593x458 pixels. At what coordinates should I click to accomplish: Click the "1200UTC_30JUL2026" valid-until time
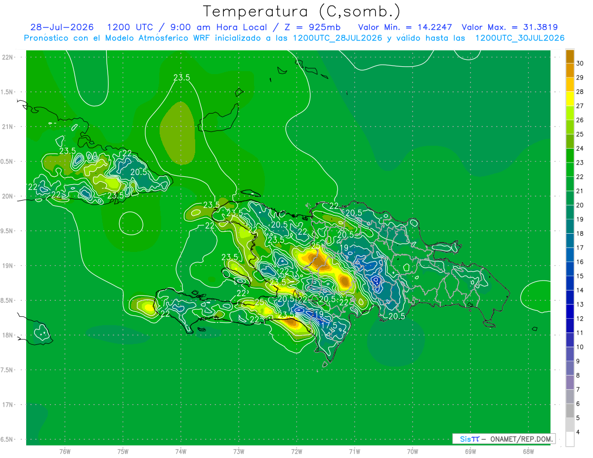[520, 38]
